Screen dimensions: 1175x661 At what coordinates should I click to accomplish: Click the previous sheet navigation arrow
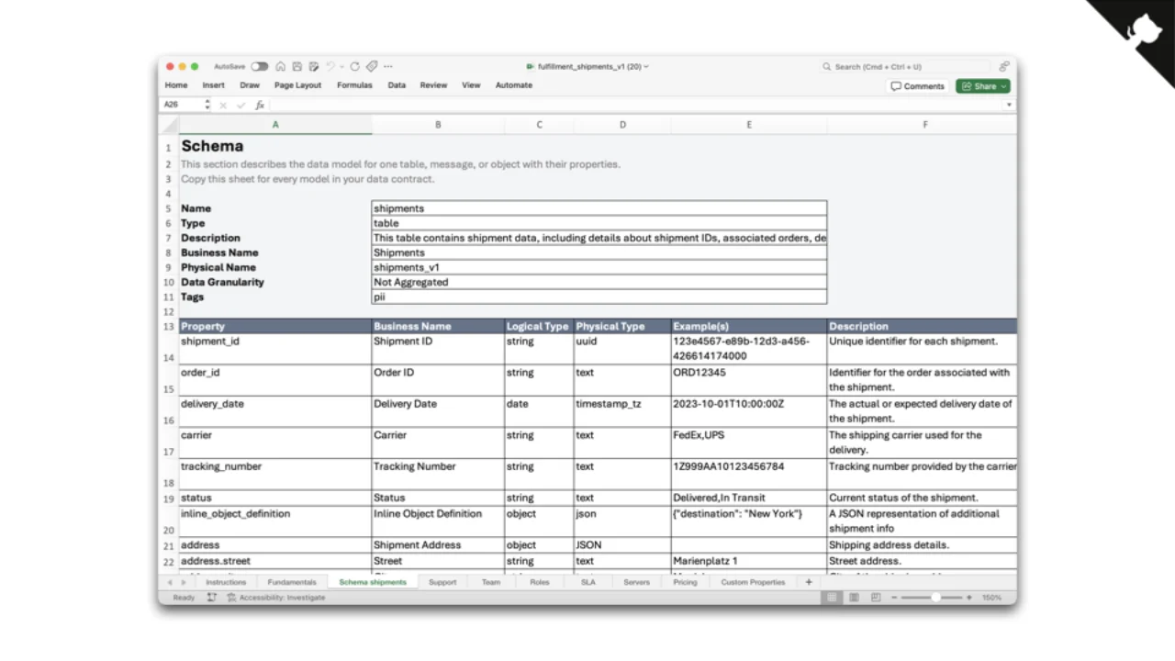[169, 582]
